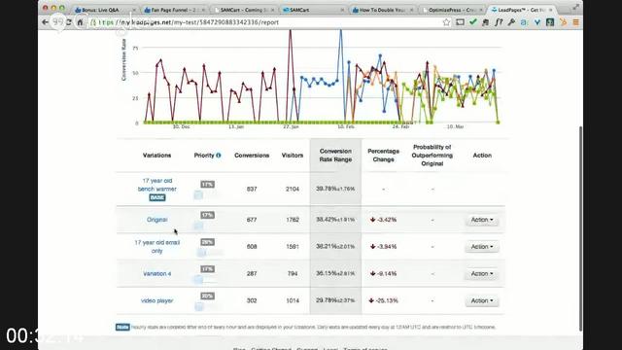The width and height of the screenshot is (622, 350).
Task: Switch to the How To Double Your tab
Action: [x=382, y=10]
